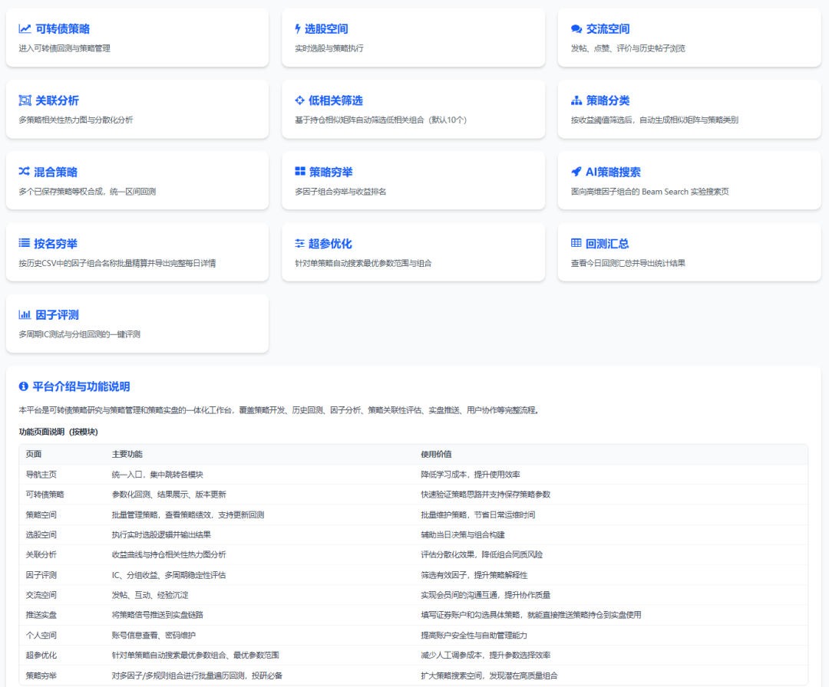Click the lightning bolt icon beside 选股空间

[x=298, y=28]
